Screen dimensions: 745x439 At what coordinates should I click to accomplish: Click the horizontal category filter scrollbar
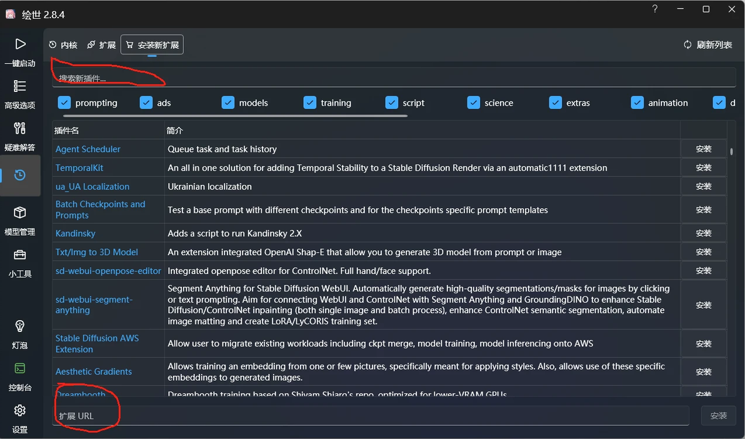tap(235, 116)
